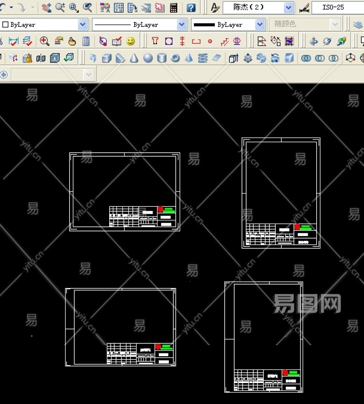Click the small red circle icon
The height and width of the screenshot is (404, 364).
point(210,41)
